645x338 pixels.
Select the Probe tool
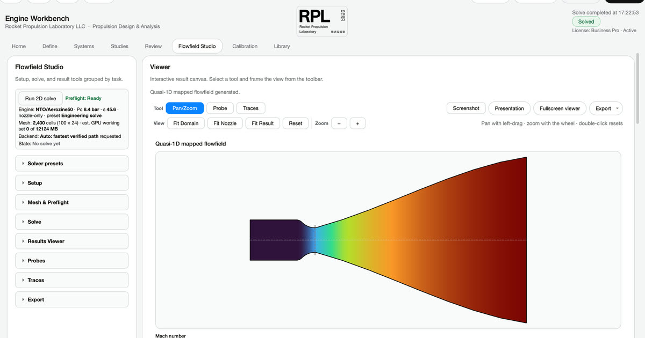point(220,108)
